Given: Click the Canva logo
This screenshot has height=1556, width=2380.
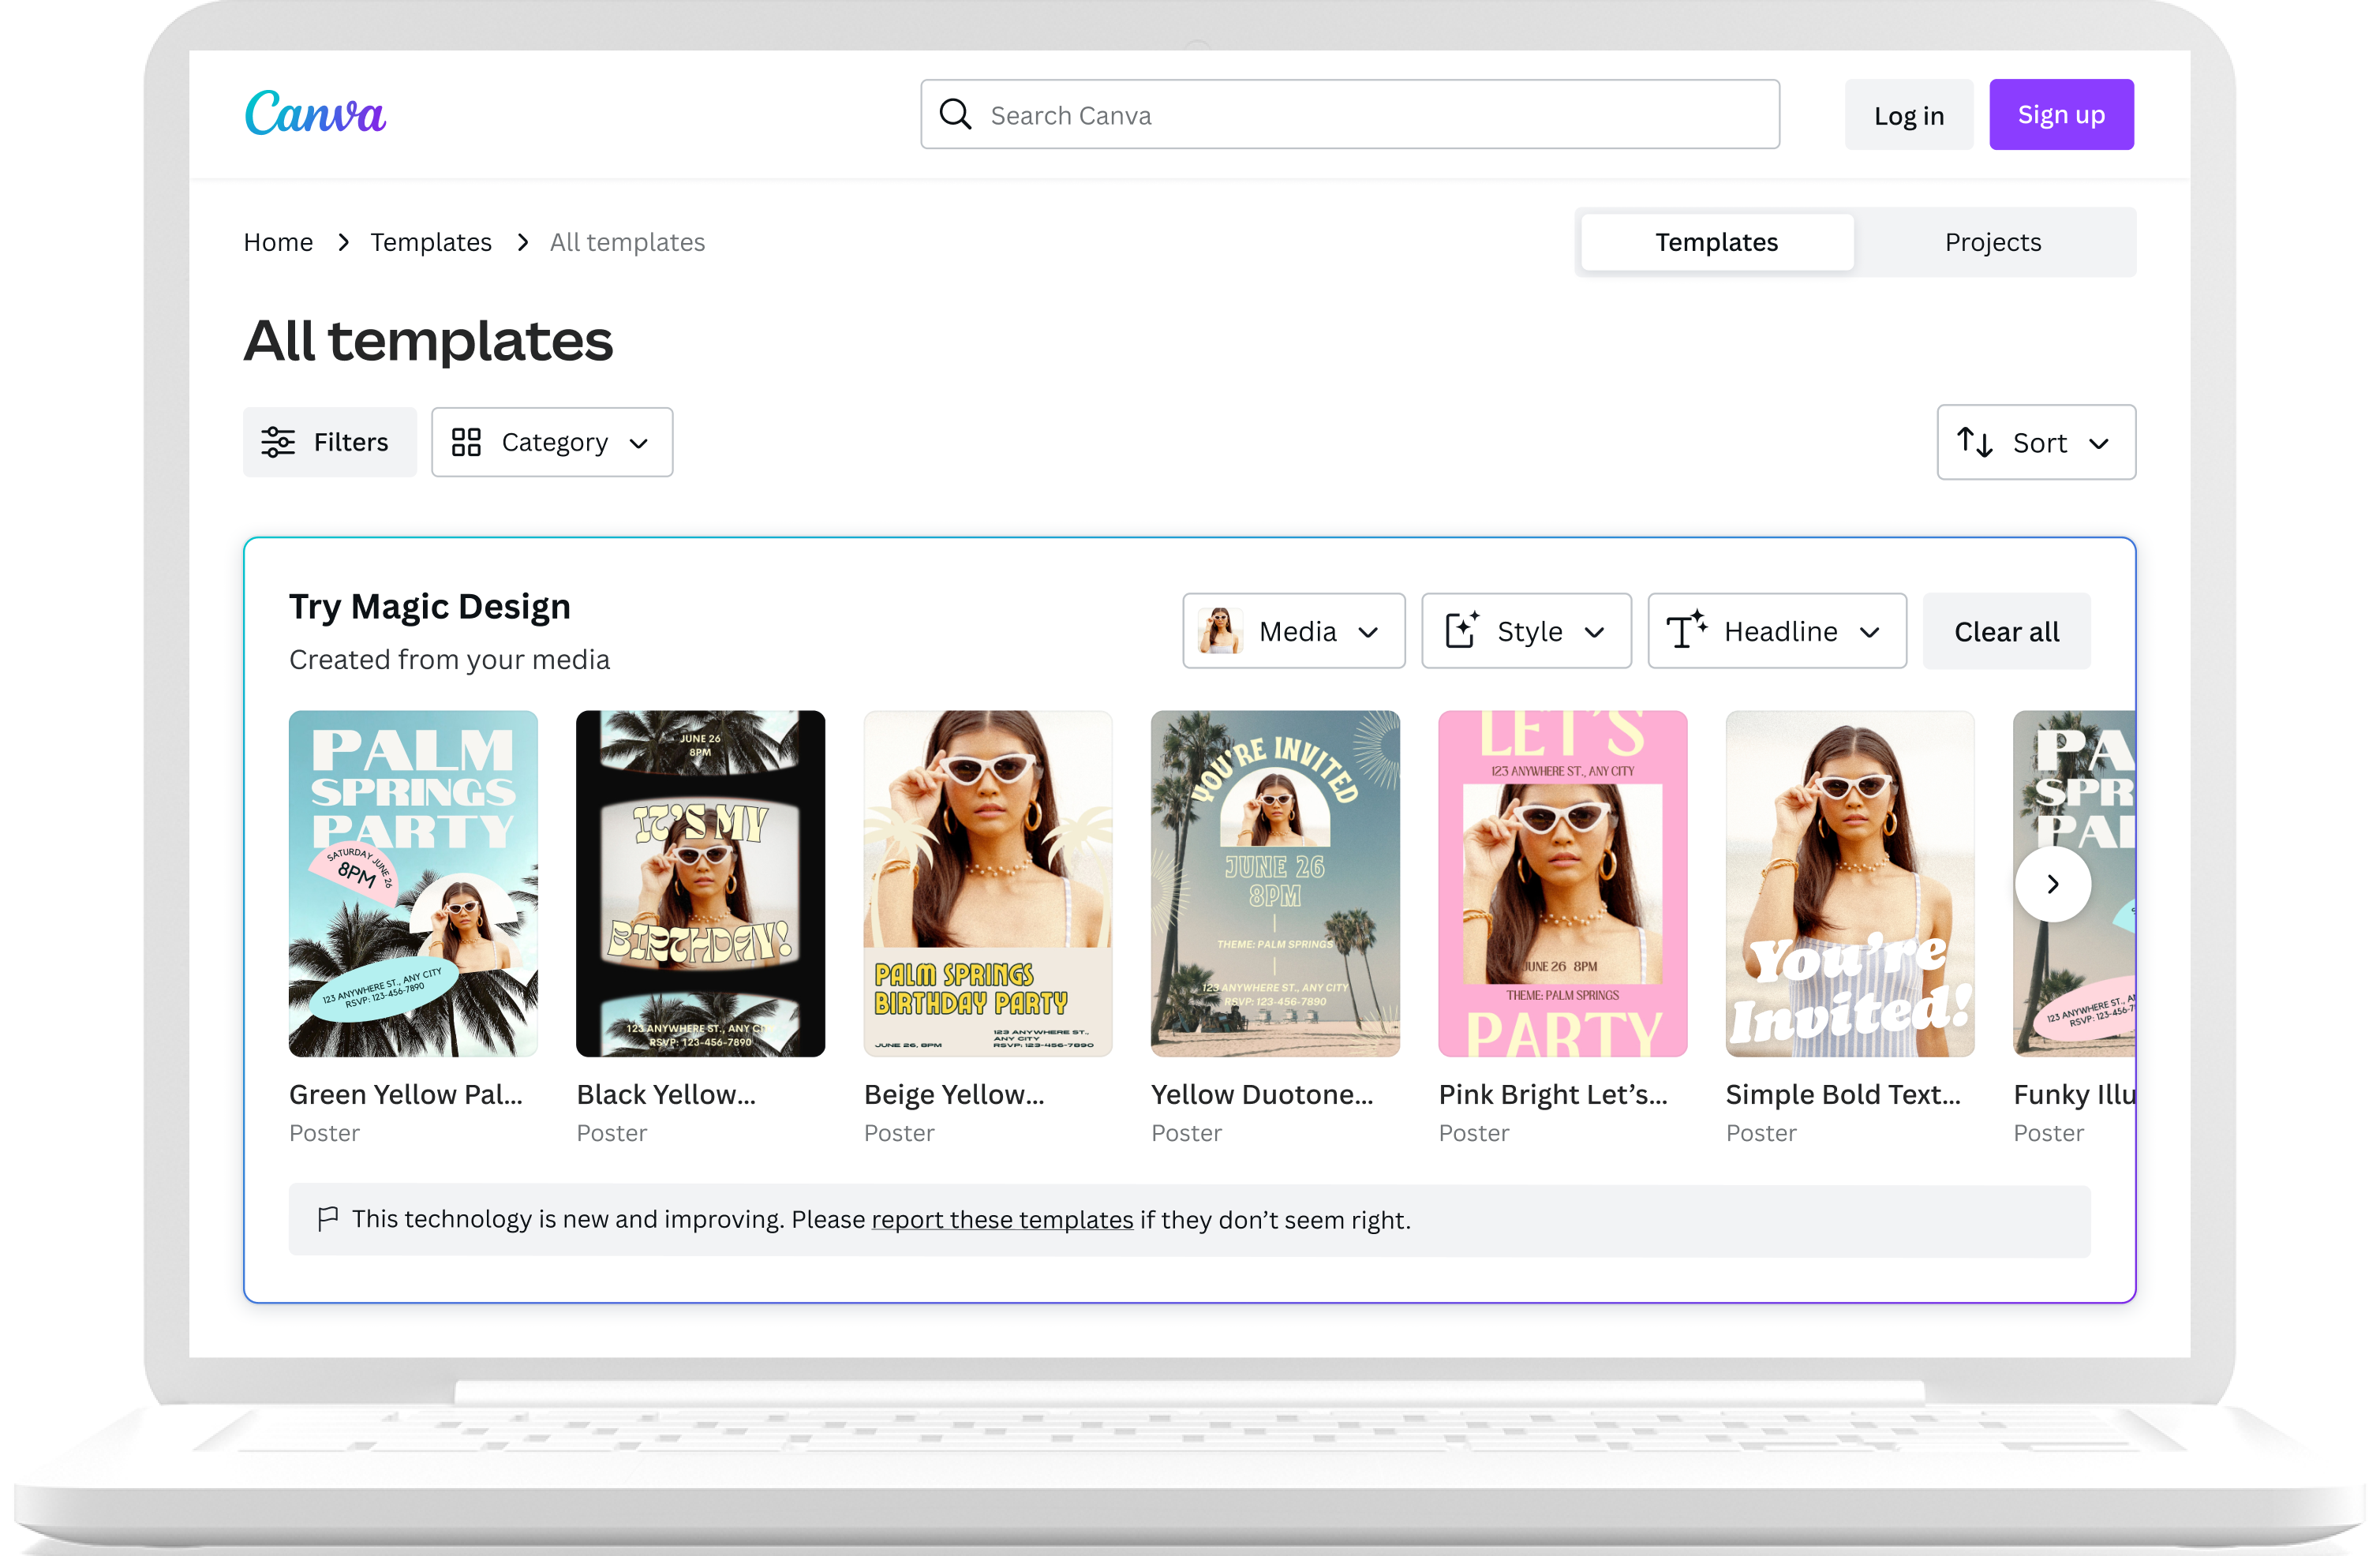Looking at the screenshot, I should (315, 114).
